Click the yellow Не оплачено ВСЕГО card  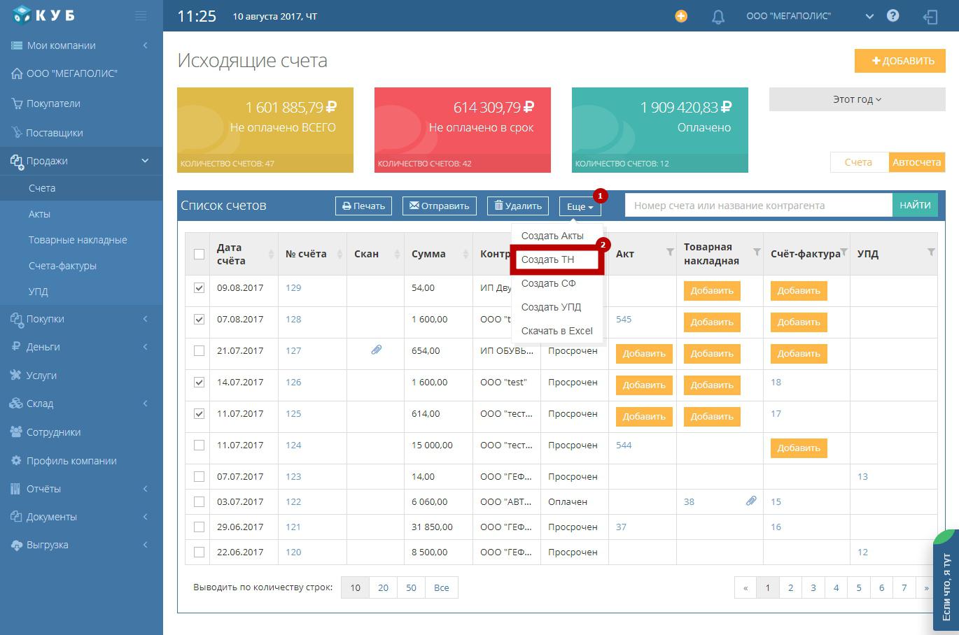[265, 130]
